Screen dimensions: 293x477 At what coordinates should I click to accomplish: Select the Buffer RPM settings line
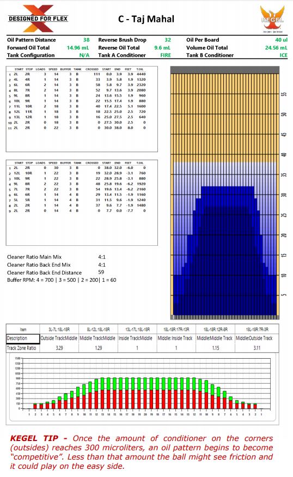(62, 280)
